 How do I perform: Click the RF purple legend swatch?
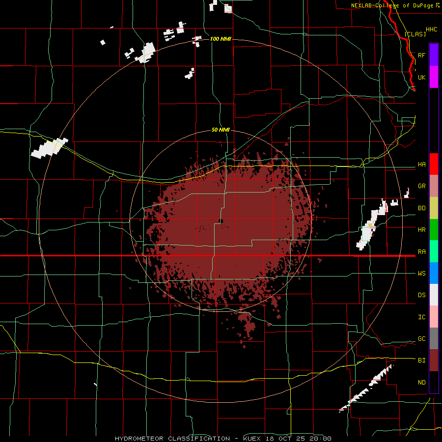(x=434, y=55)
